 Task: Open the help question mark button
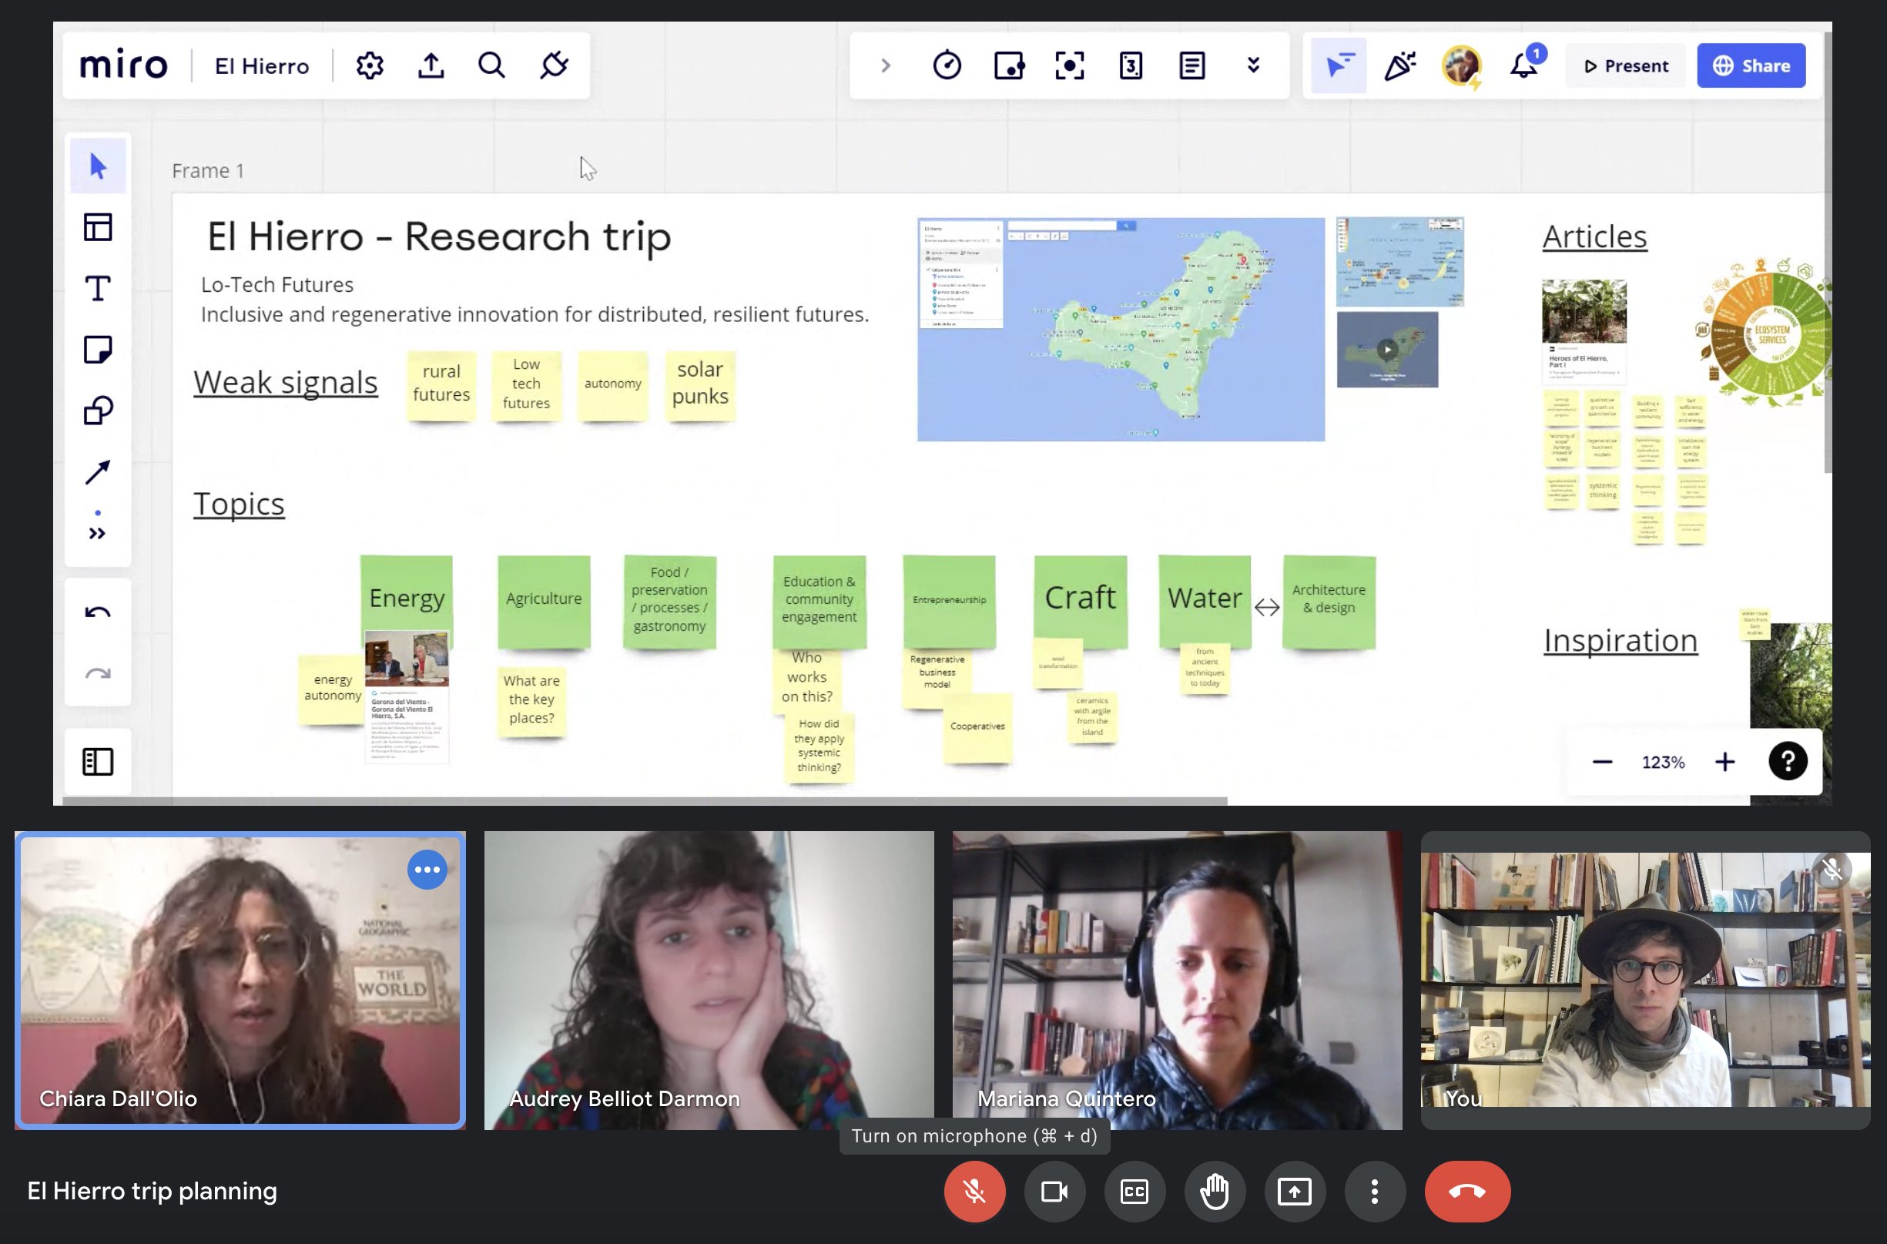pos(1788,762)
